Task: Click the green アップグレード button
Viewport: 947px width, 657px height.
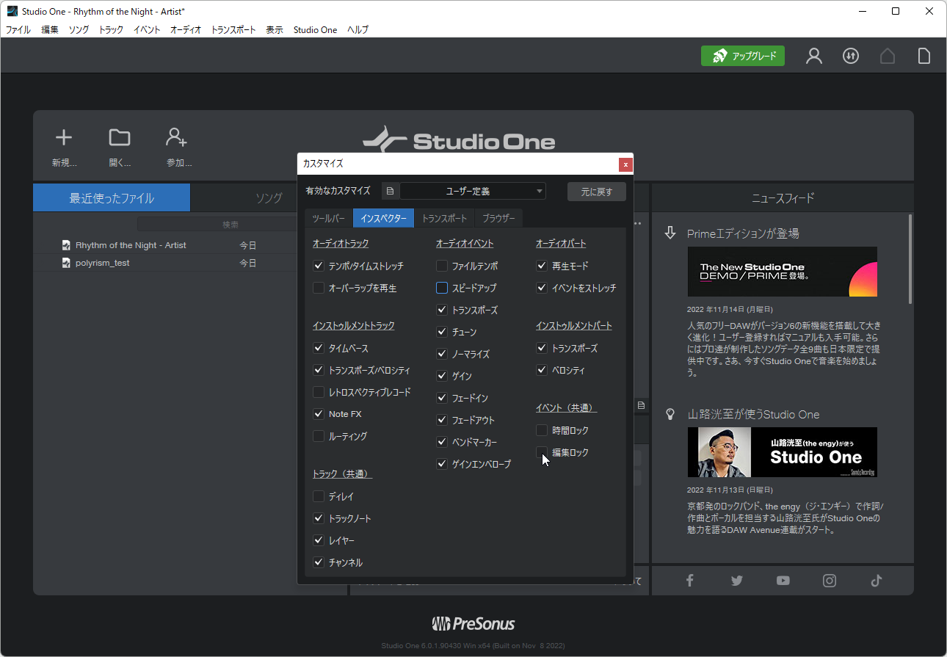Action: point(742,55)
